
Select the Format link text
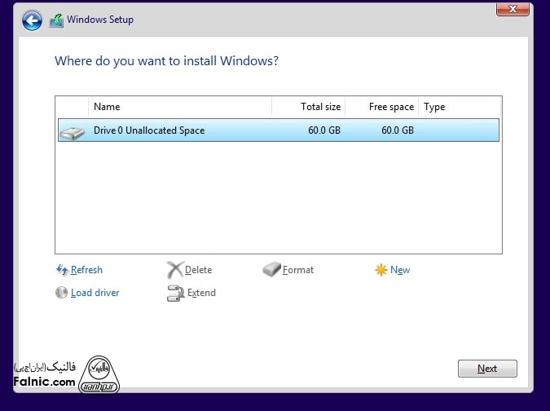[x=297, y=270]
